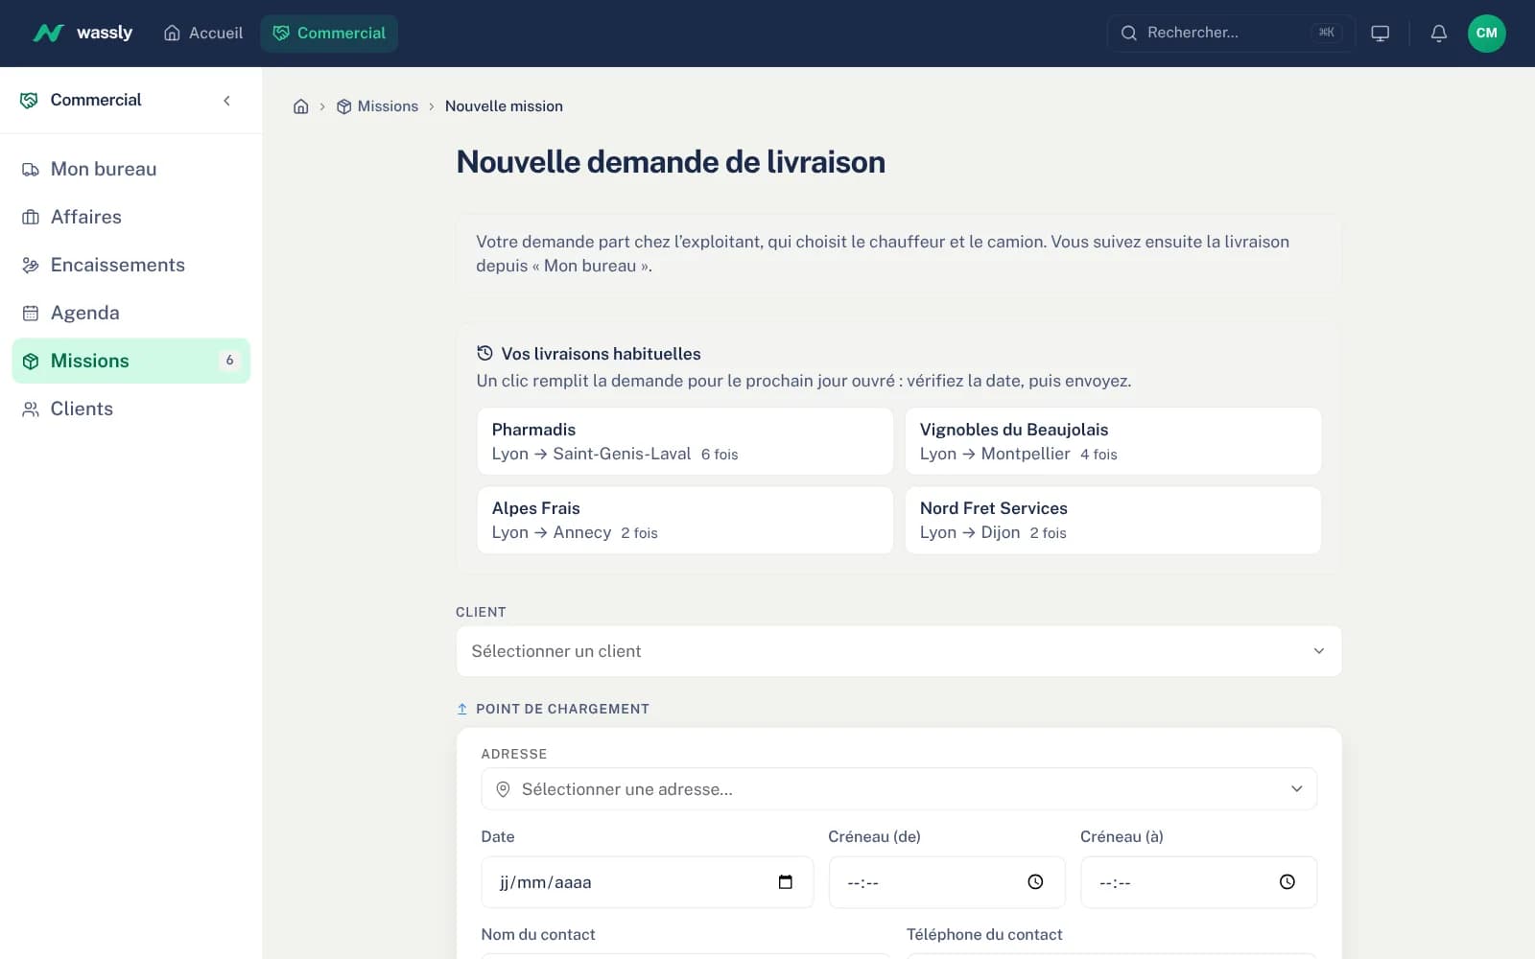Open the Sélectionner une adresse dropdown
This screenshot has height=959, width=1535.
[x=899, y=789]
